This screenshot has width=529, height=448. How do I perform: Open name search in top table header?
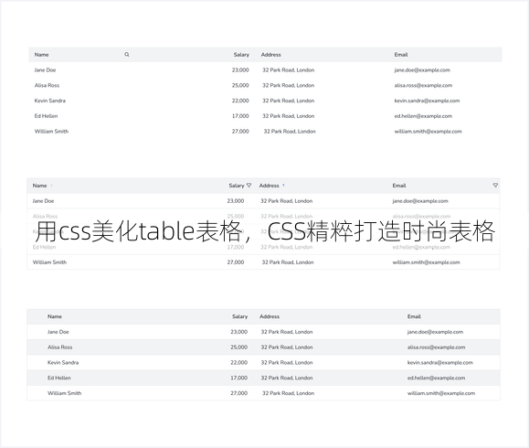(x=127, y=54)
